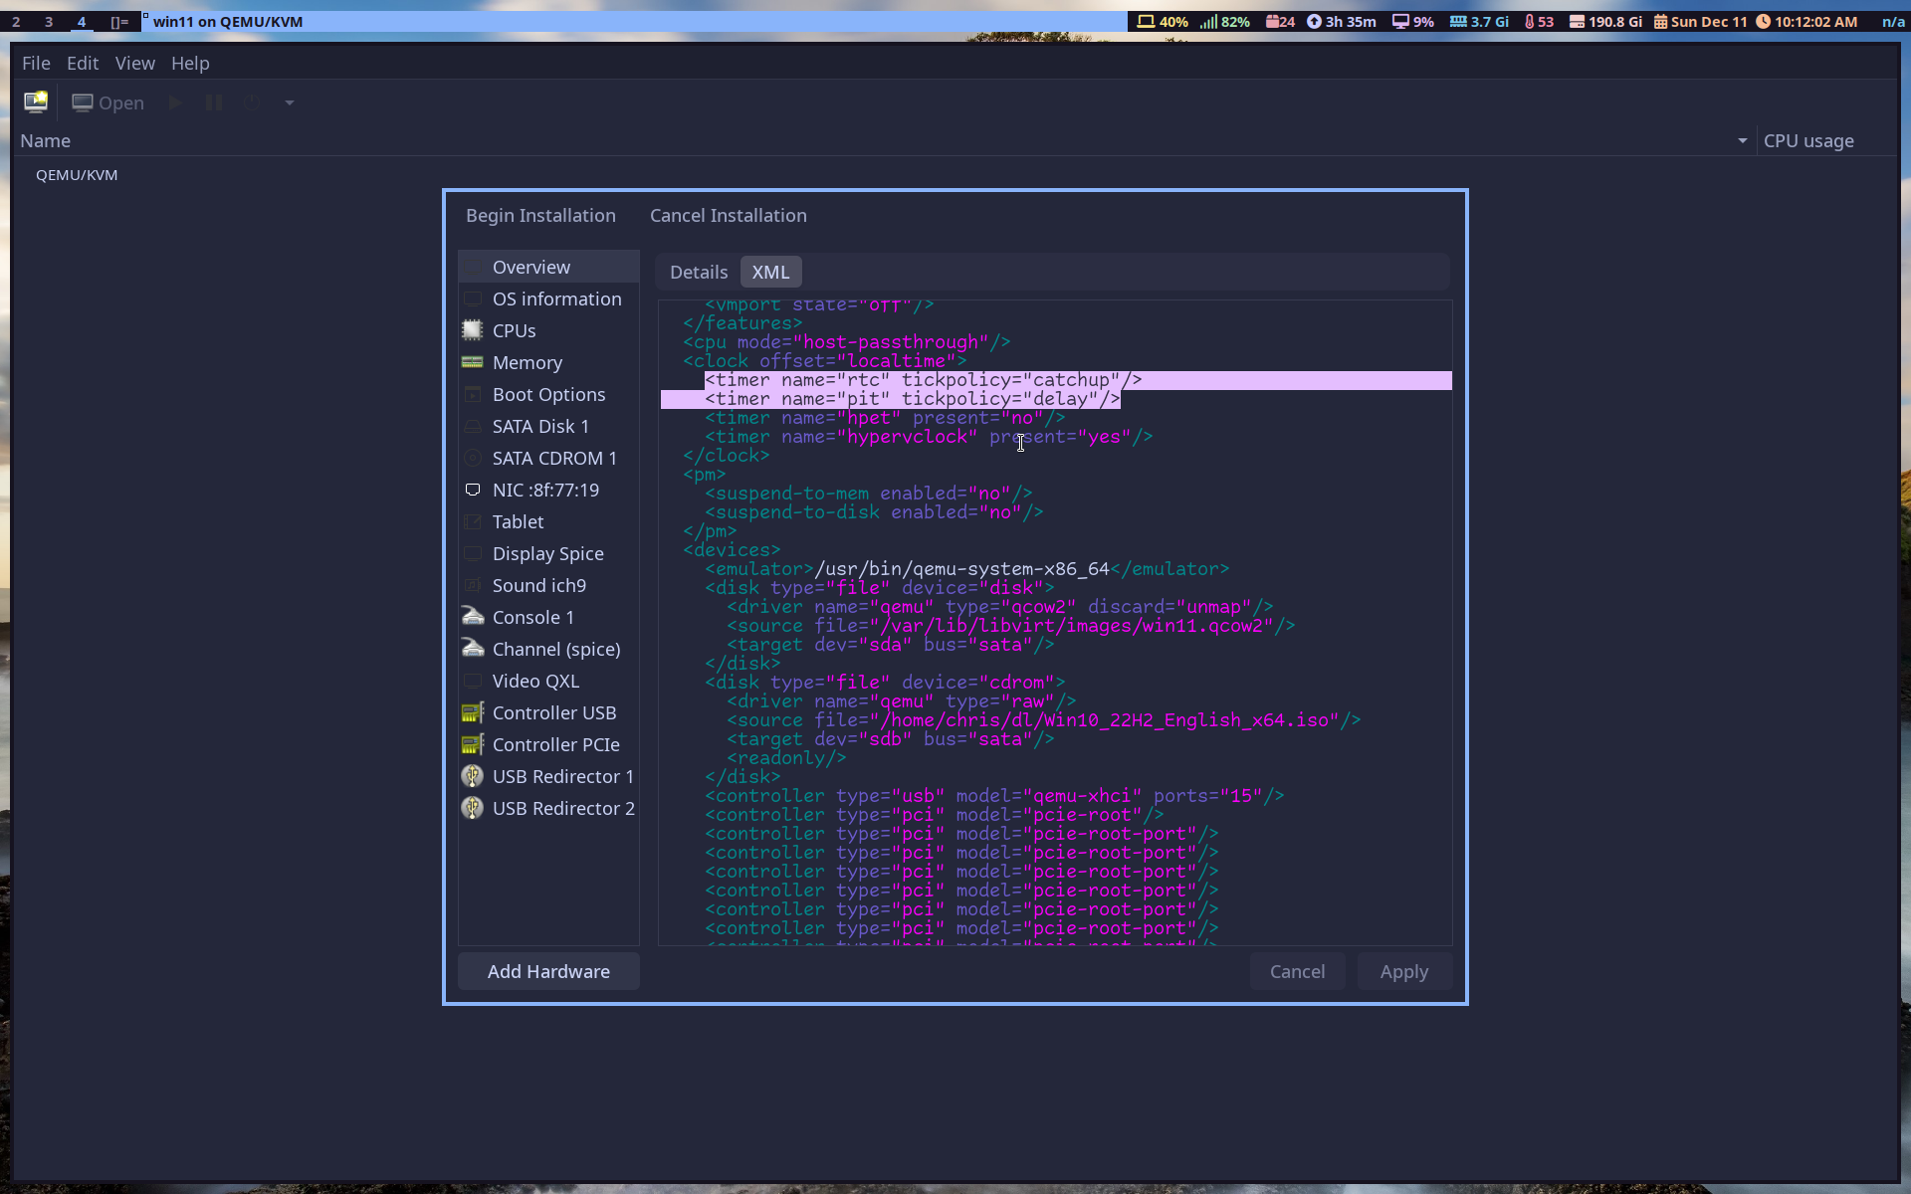This screenshot has height=1194, width=1911.
Task: Click the Memory icon in sidebar
Action: point(472,362)
